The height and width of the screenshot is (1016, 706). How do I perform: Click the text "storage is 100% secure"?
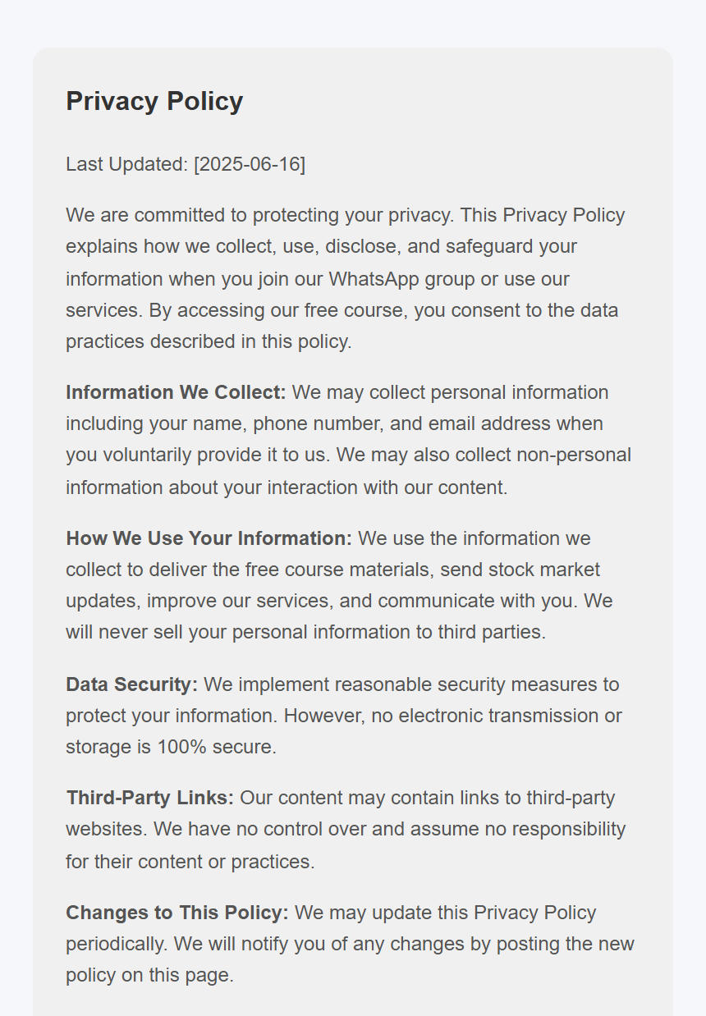click(171, 747)
